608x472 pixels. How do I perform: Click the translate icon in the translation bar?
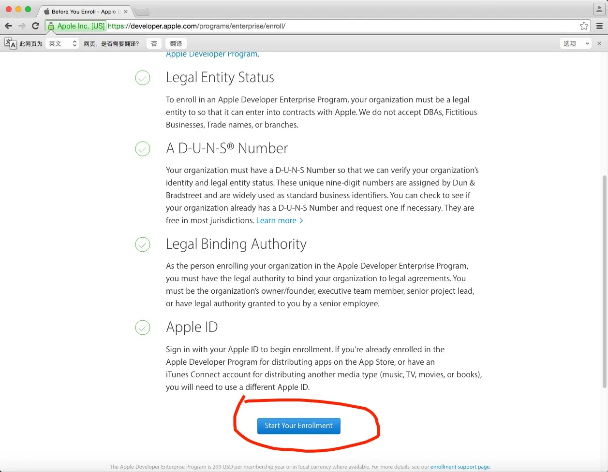(11, 43)
